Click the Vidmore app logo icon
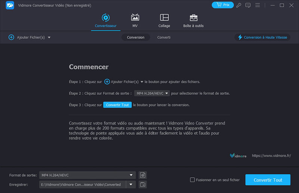Screen dimensions: 299x193 tap(10, 5)
